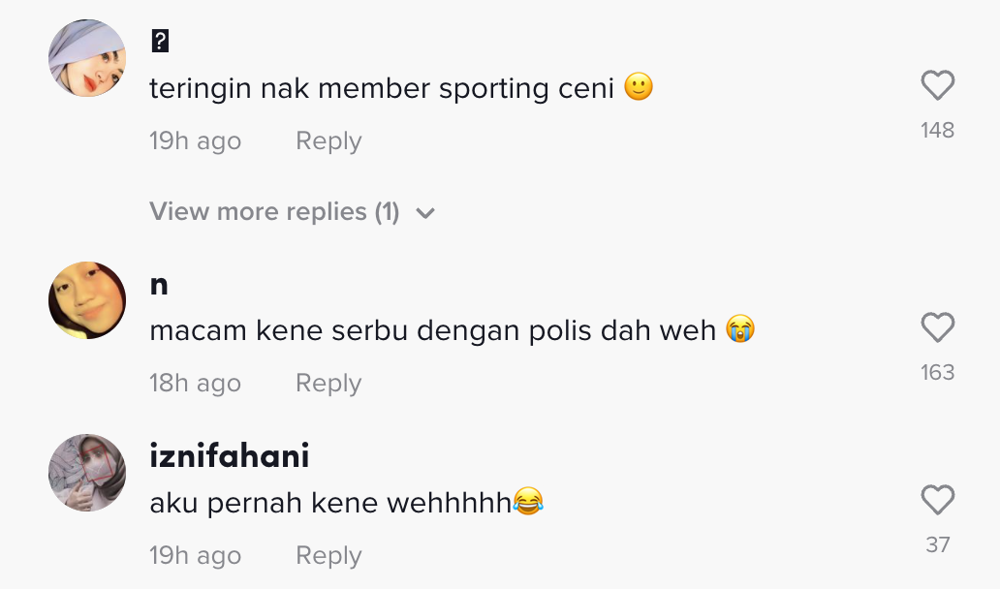Select the "aku pernah kene wehhhhh" comment text
Screen dimensions: 1000x589
tap(329, 504)
